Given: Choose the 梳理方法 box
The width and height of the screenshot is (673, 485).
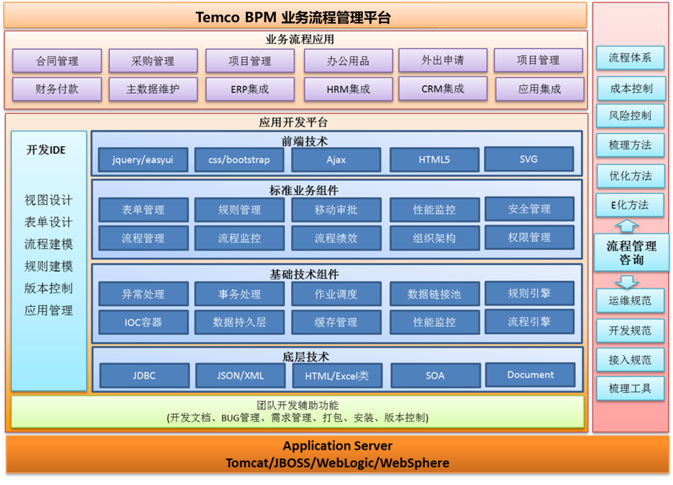Looking at the screenshot, I should (x=630, y=145).
